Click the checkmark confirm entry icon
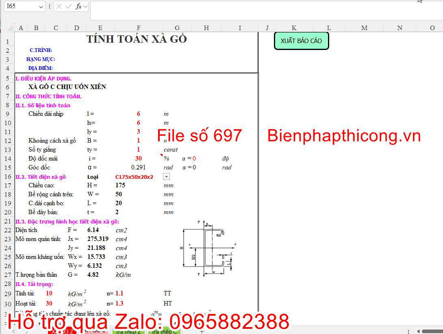The width and height of the screenshot is (443, 334). click(x=68, y=6)
